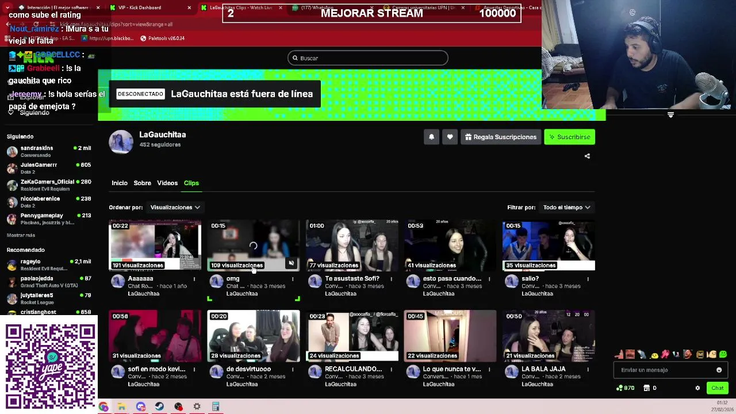Open the Aaaaaaa clip thumbnail
The height and width of the screenshot is (414, 736).
click(155, 245)
